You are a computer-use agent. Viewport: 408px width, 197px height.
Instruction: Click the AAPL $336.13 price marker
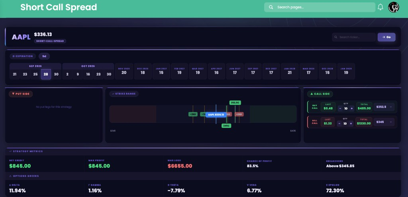(x=216, y=114)
